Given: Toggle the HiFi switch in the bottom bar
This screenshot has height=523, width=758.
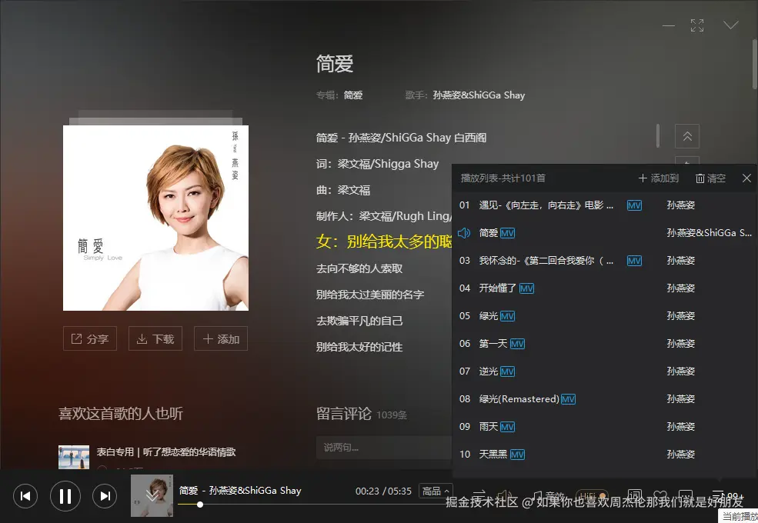Looking at the screenshot, I should 592,496.
